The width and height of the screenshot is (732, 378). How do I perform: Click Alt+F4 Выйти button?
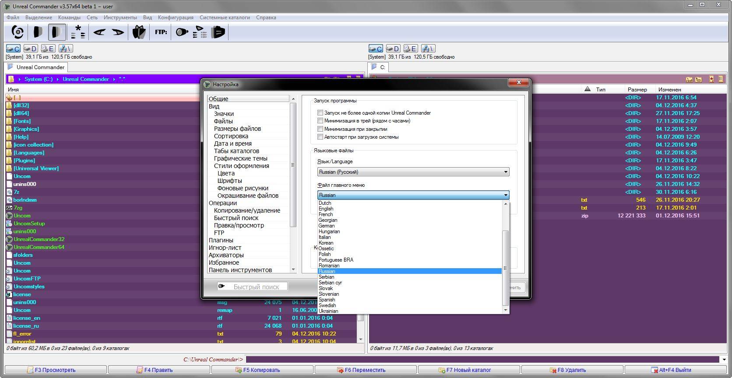pos(675,370)
